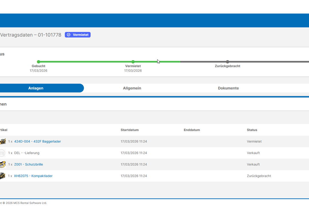
Task: Switch to the Allgemein tab
Action: pos(132,88)
